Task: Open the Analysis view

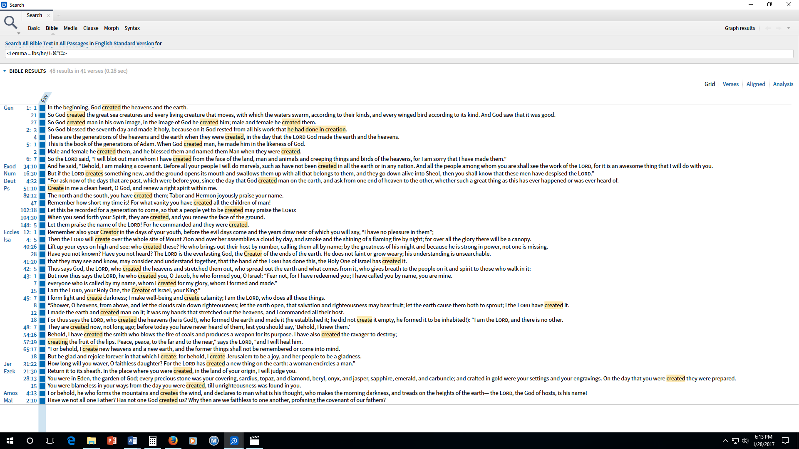Action: (783, 84)
